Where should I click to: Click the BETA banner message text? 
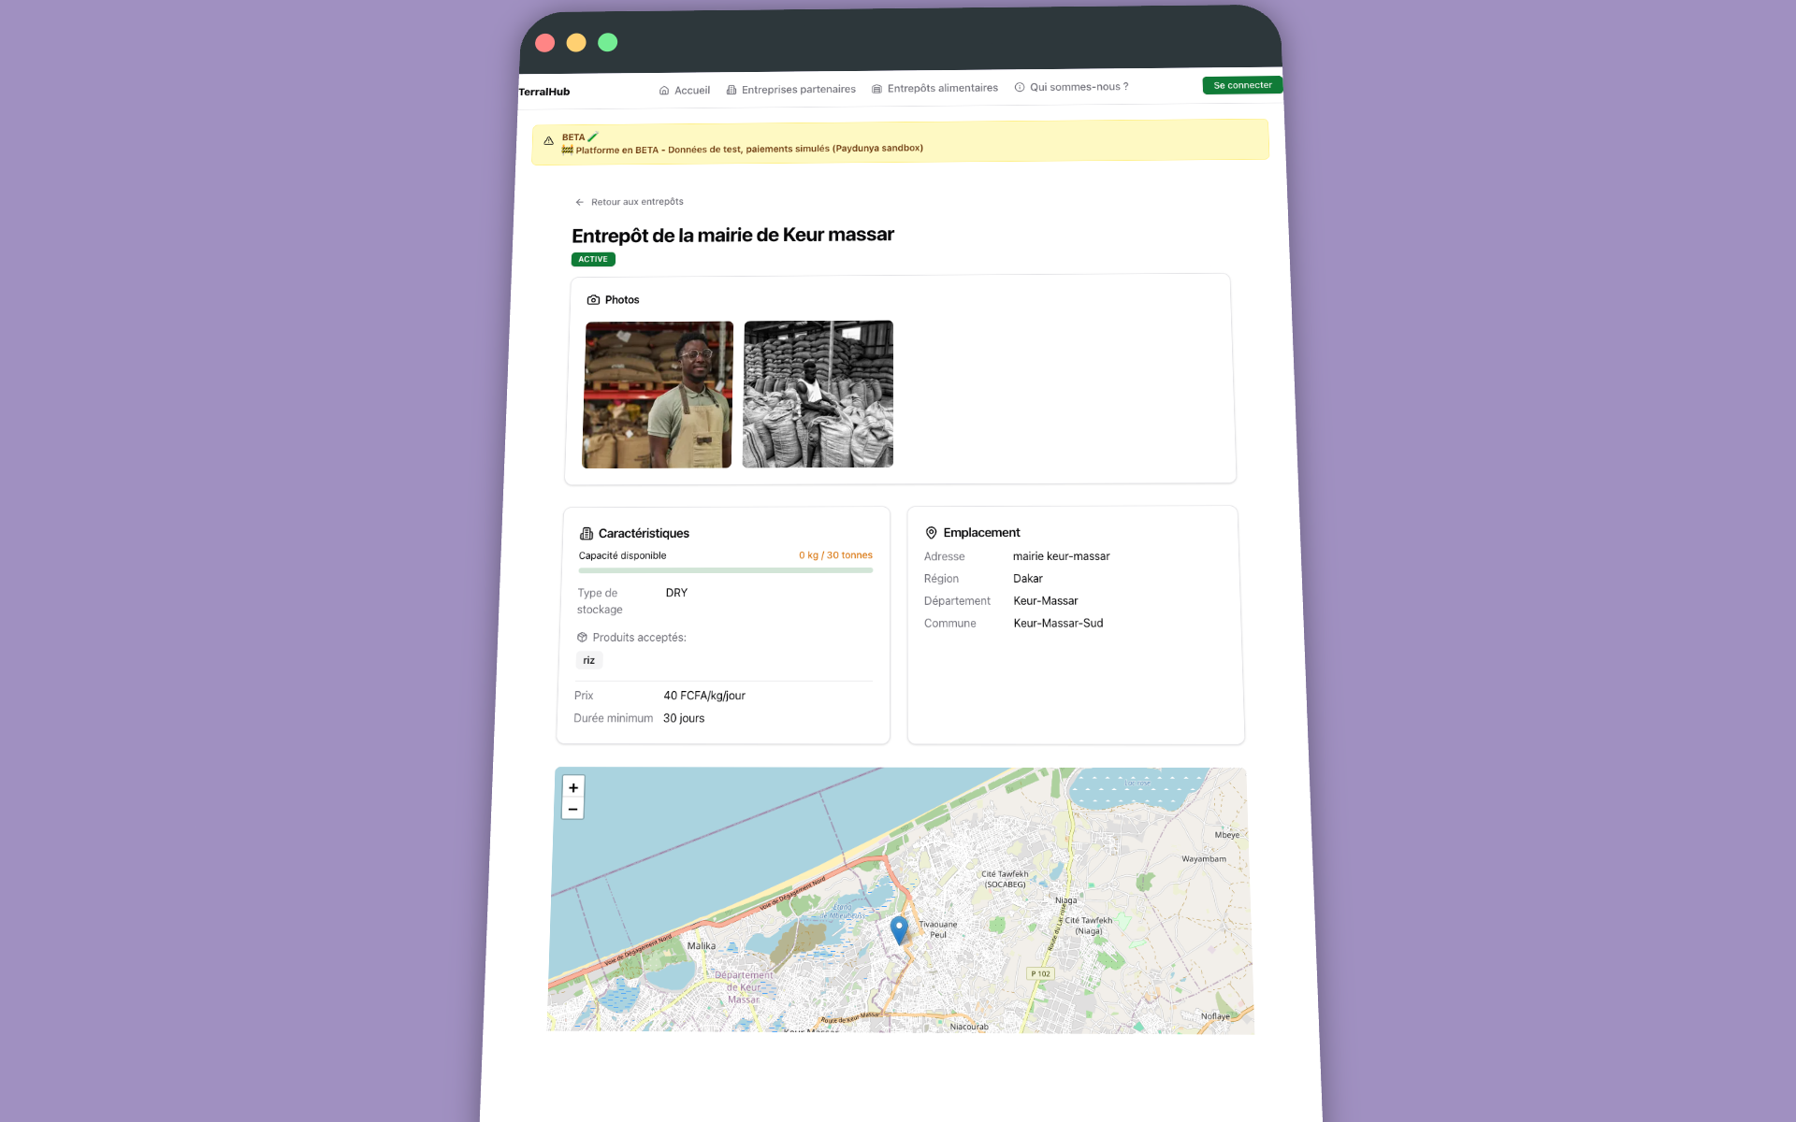point(743,149)
